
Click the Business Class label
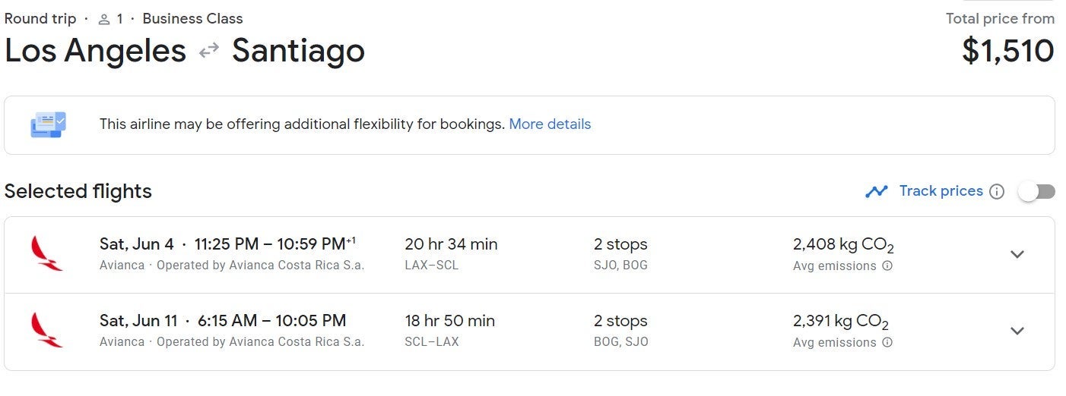(192, 19)
